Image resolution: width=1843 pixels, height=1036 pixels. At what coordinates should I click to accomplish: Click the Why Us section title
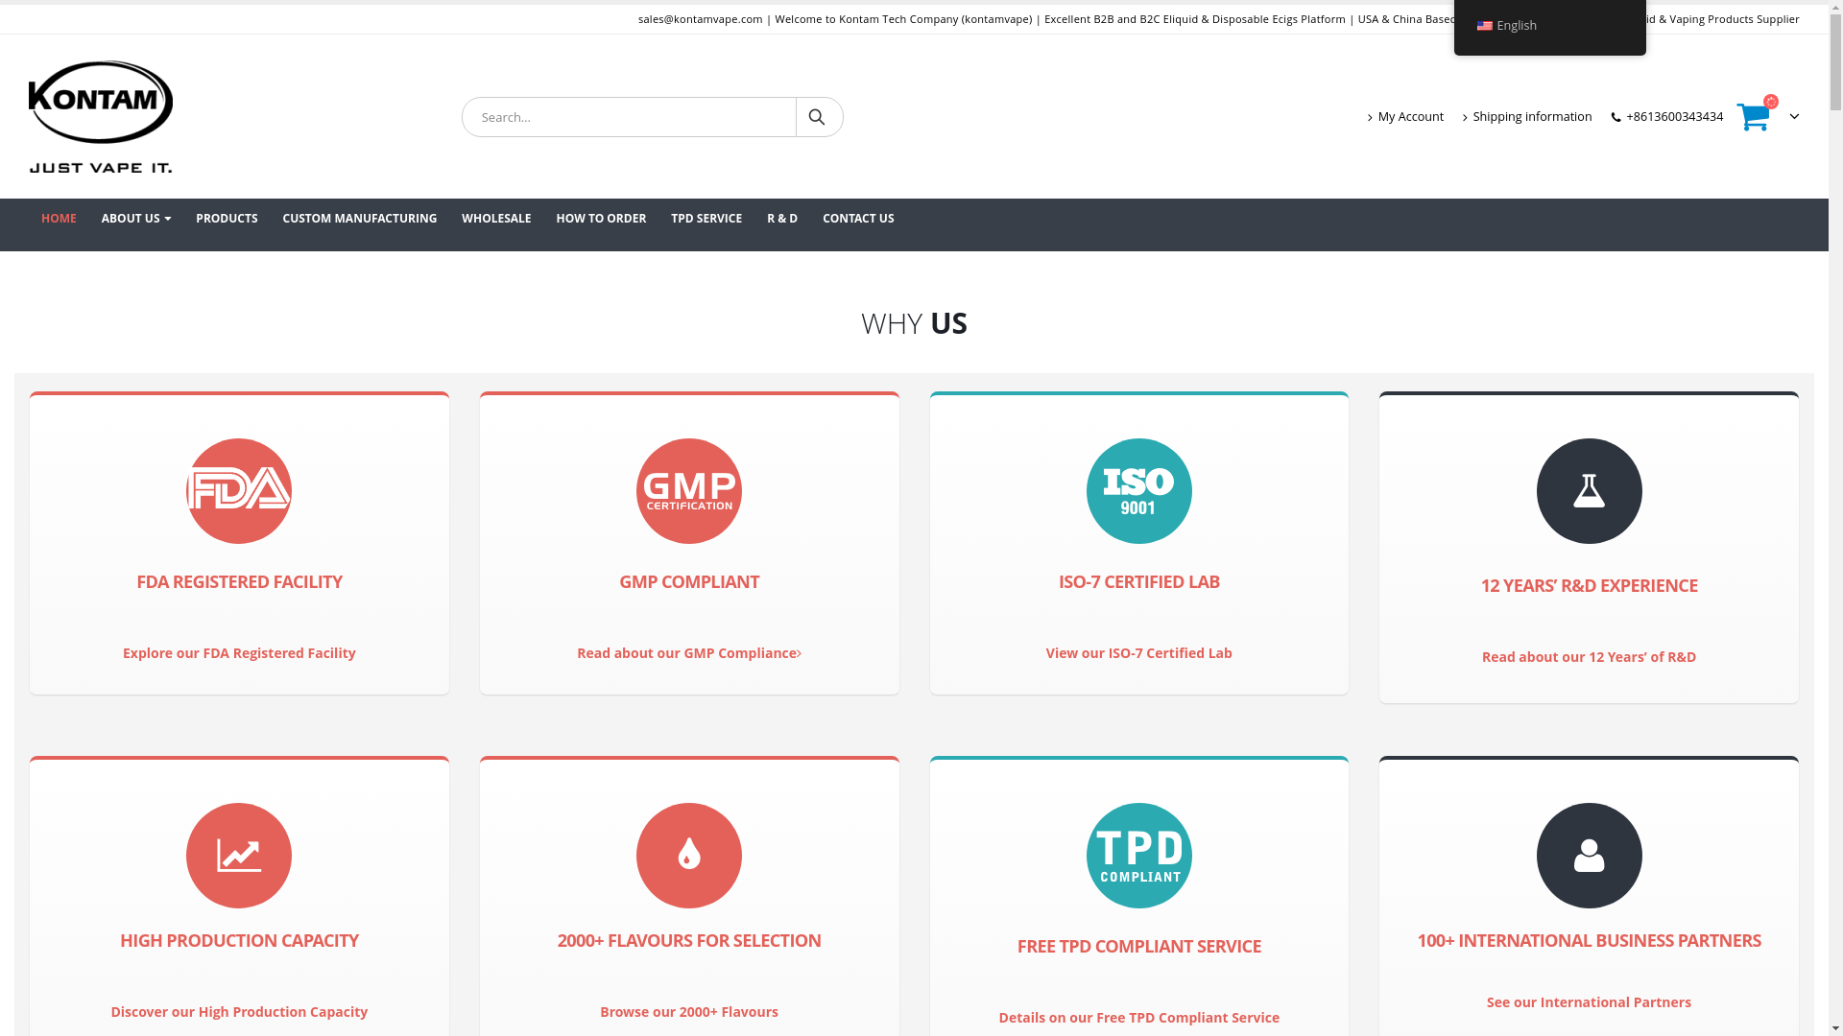[914, 323]
